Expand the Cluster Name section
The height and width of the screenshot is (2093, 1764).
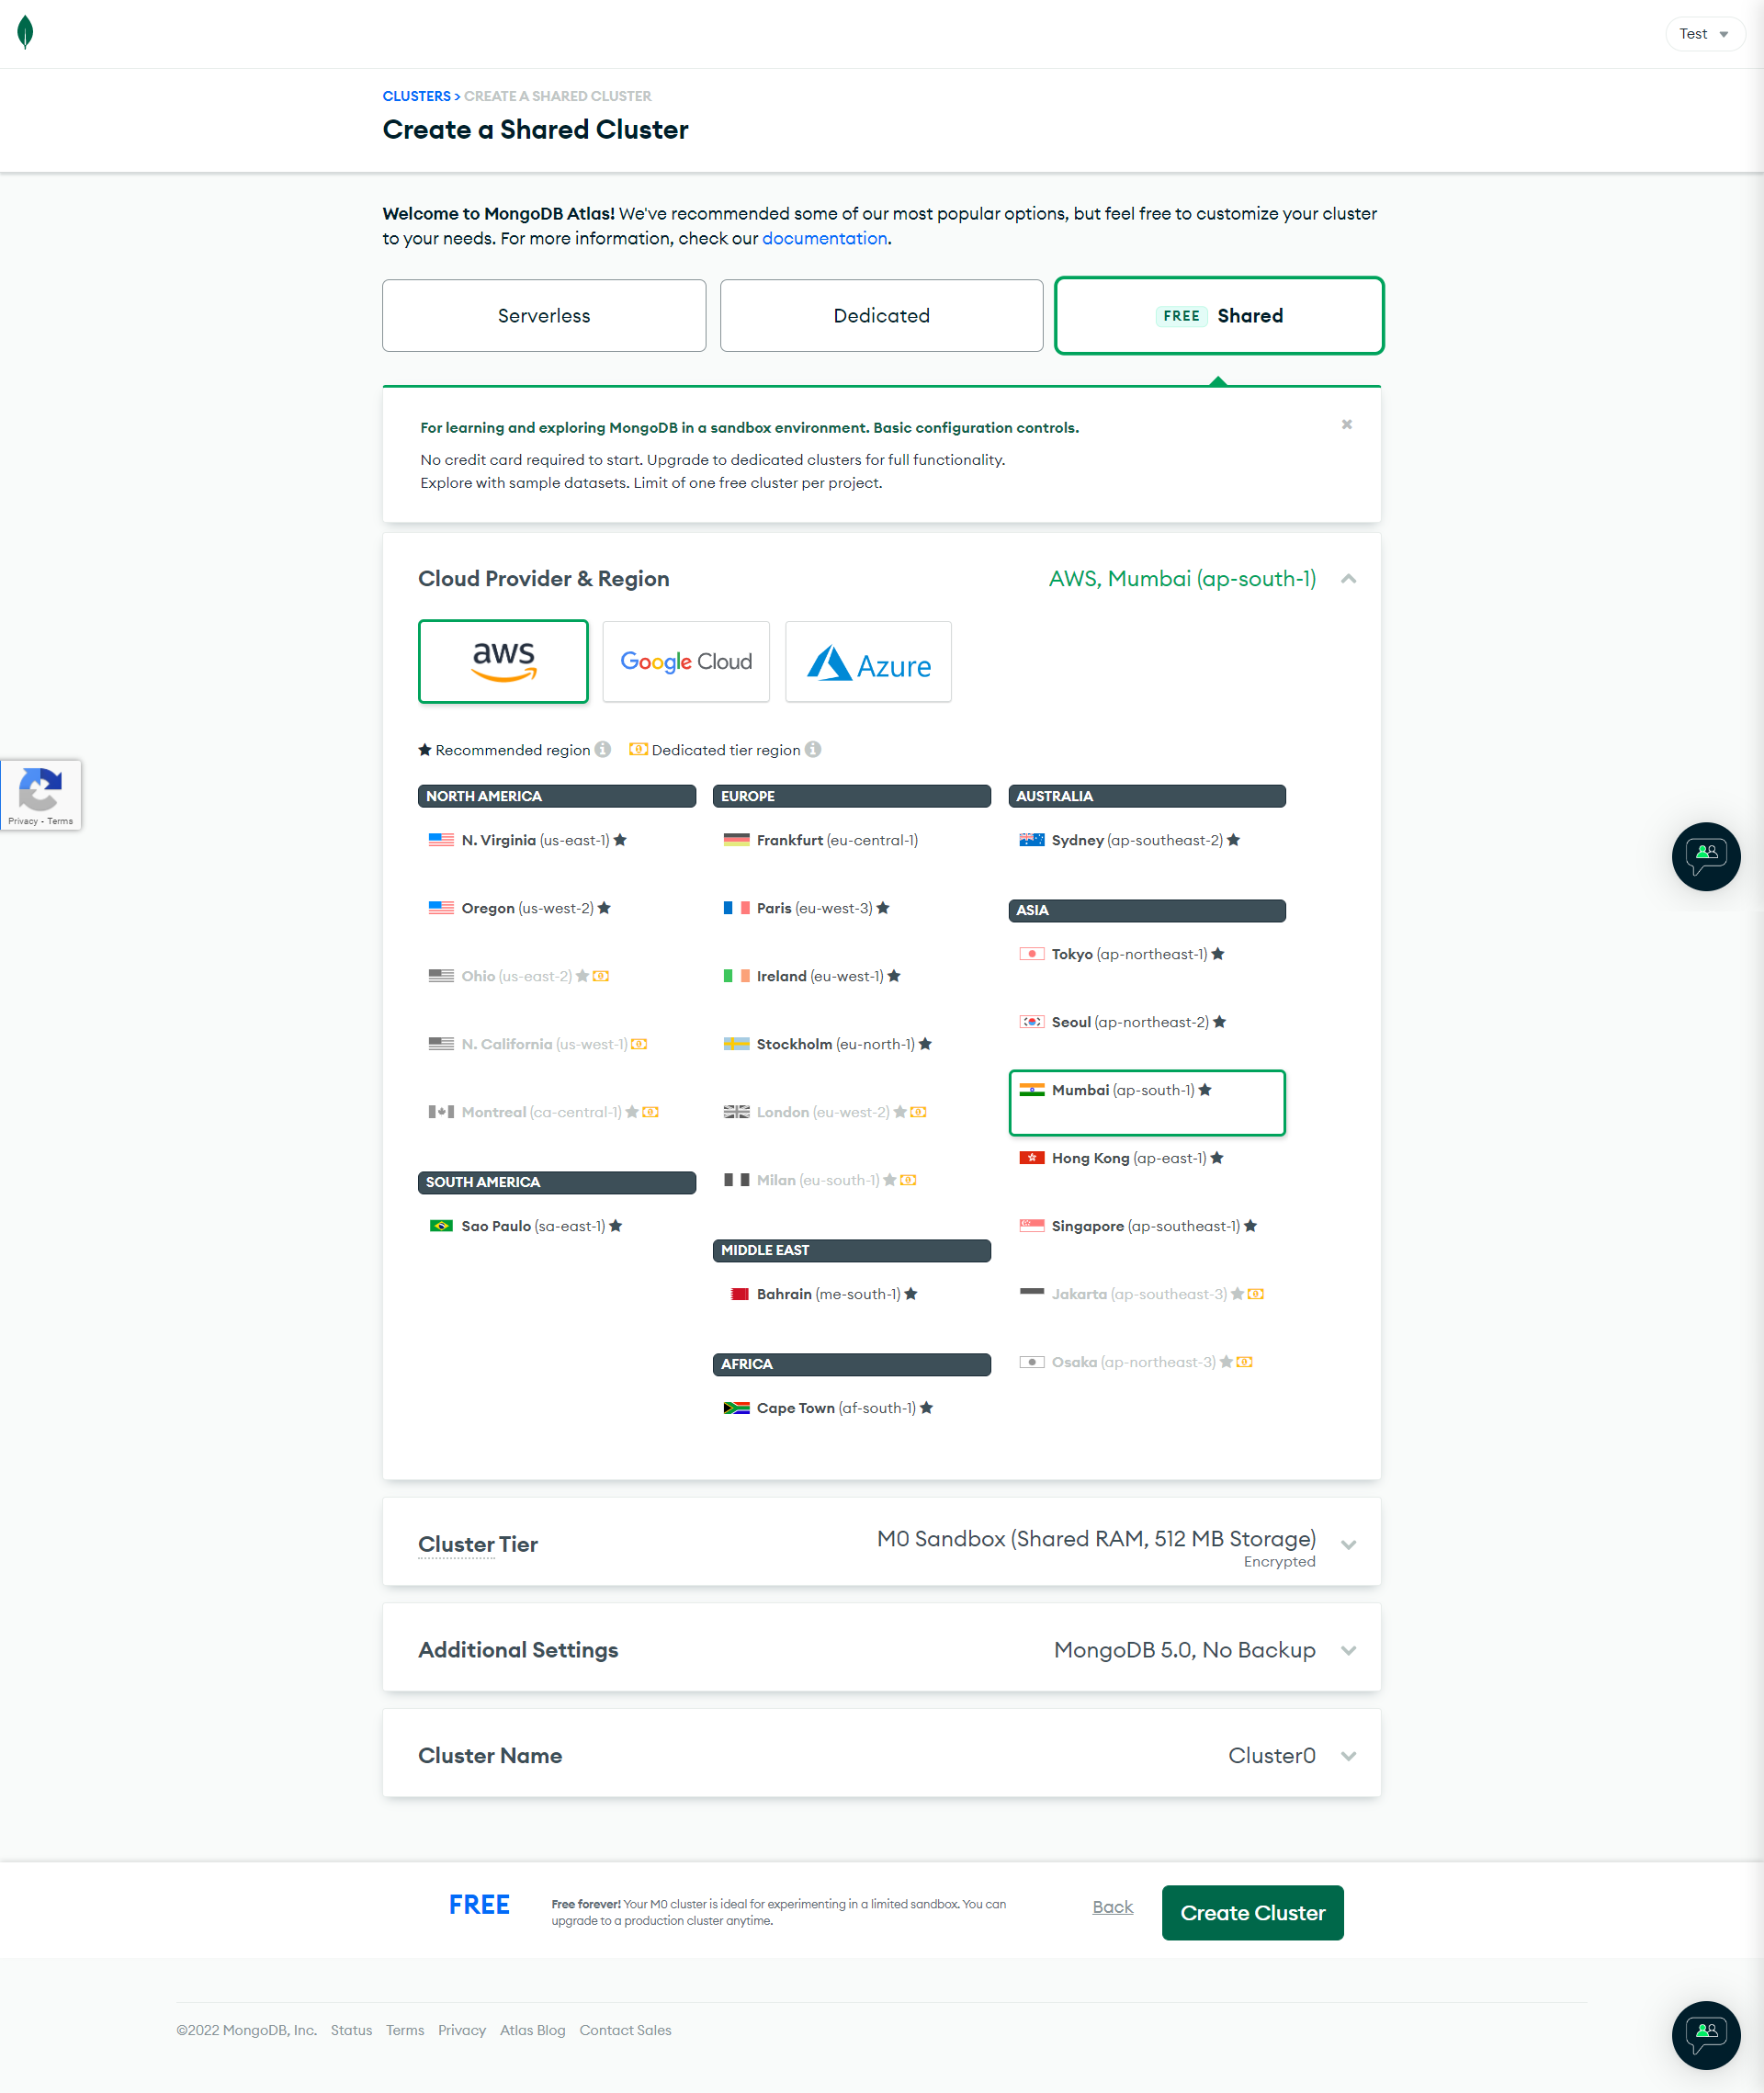(x=1348, y=1755)
